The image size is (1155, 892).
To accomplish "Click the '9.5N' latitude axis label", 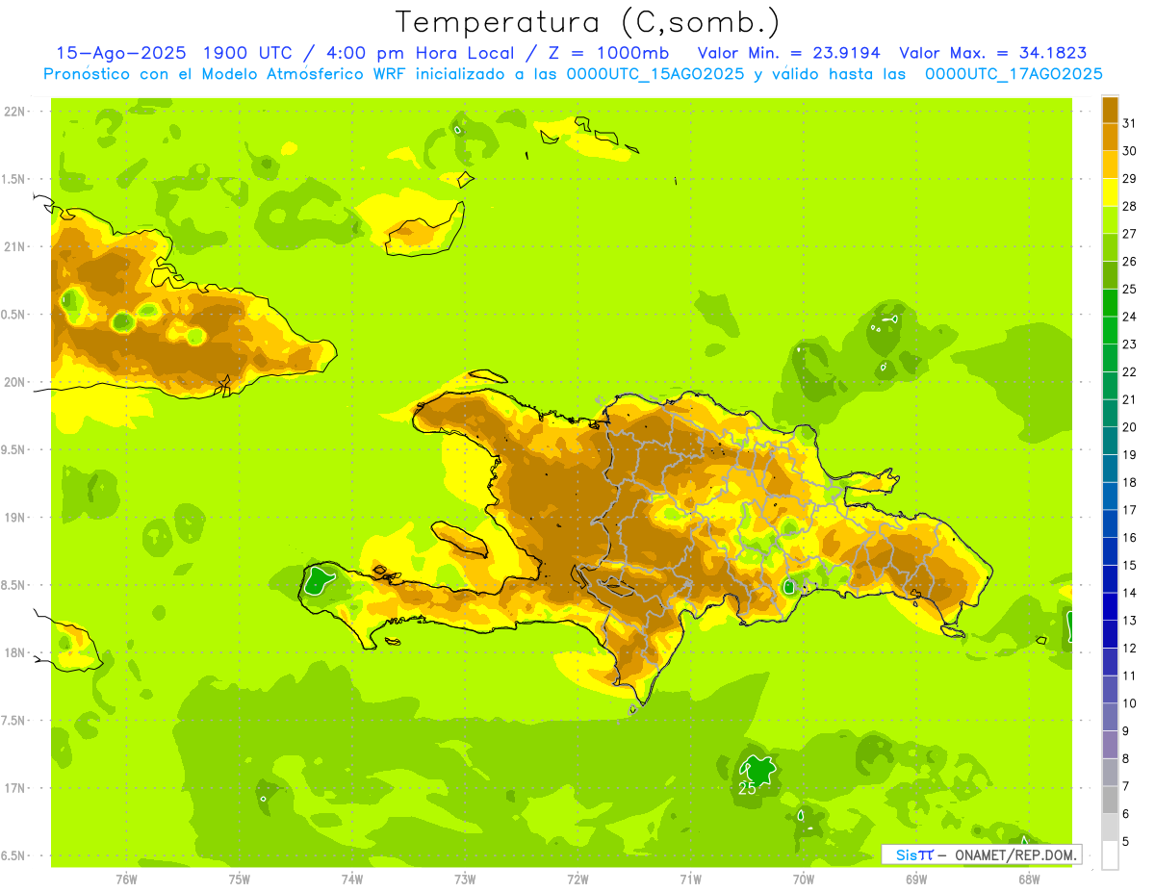I will [x=15, y=449].
